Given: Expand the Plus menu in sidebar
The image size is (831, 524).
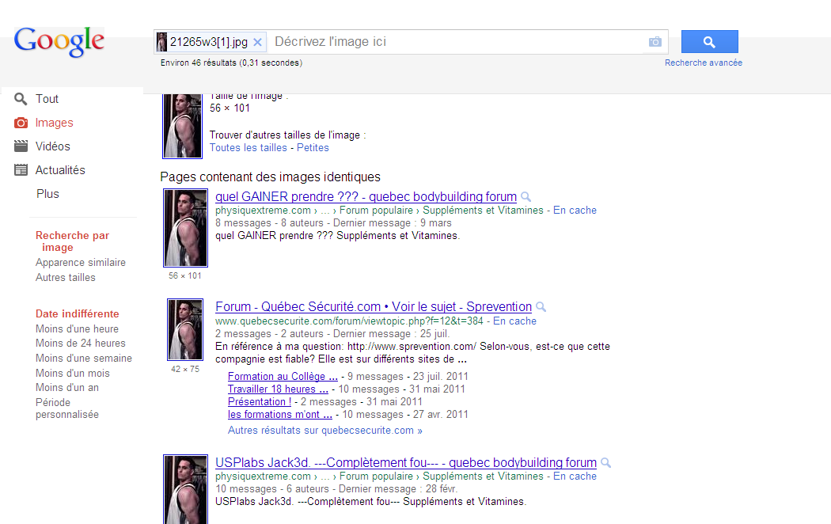Looking at the screenshot, I should (47, 194).
